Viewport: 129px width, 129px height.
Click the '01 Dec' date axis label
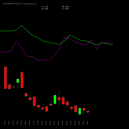58,123
